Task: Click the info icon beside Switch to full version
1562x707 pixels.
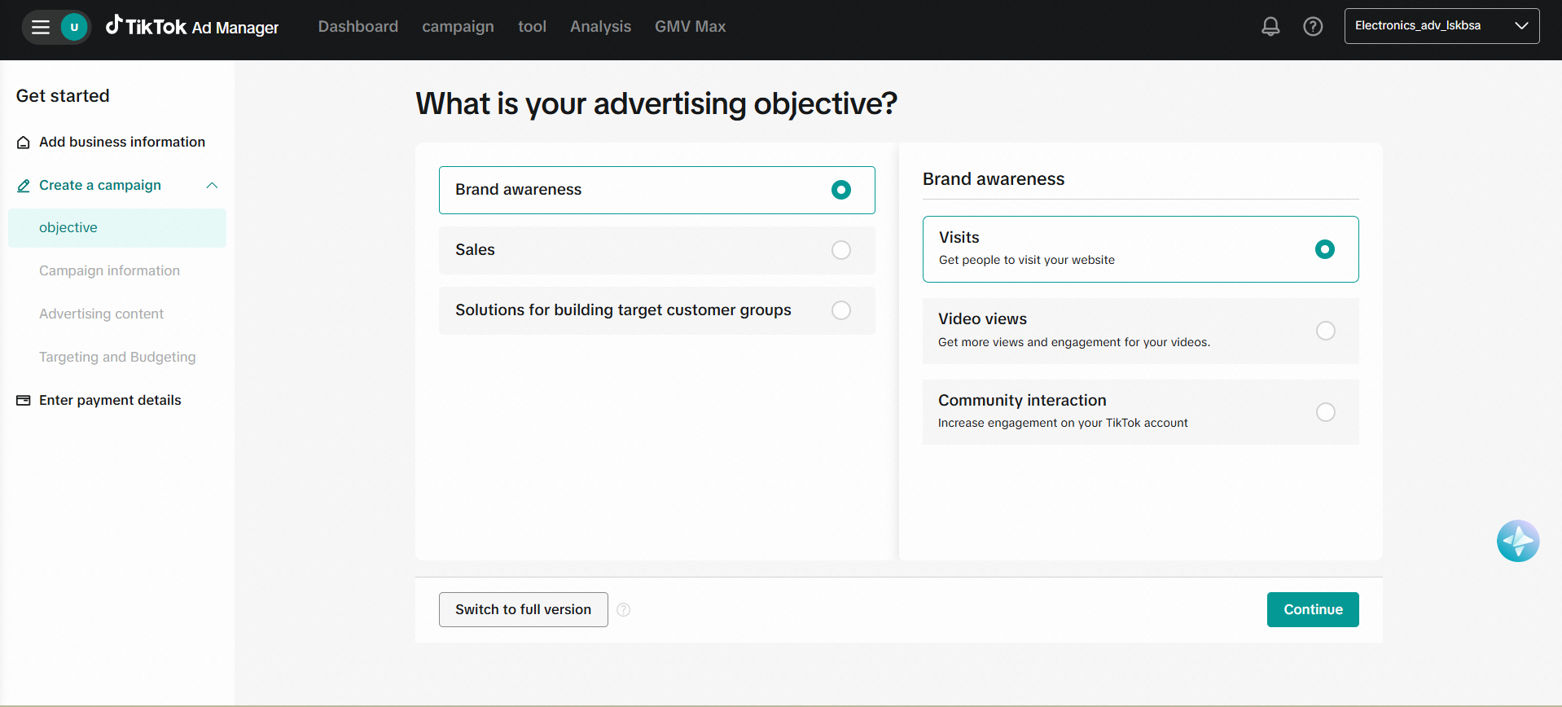Action: pyautogui.click(x=624, y=610)
